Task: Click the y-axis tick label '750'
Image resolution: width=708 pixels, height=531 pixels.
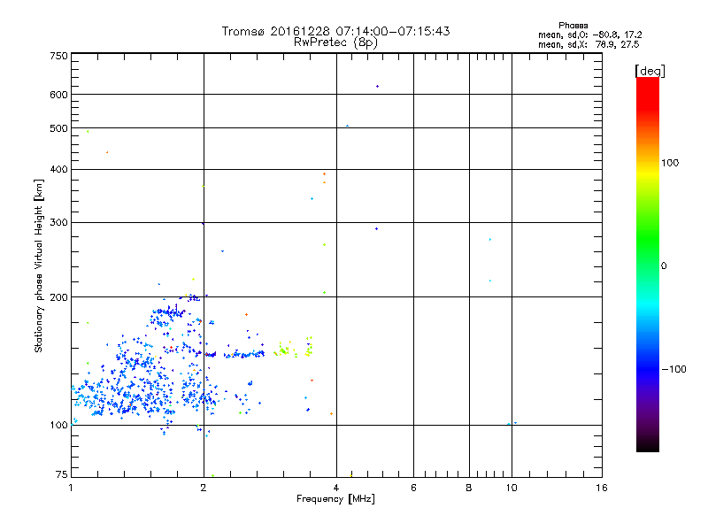Action: point(58,56)
